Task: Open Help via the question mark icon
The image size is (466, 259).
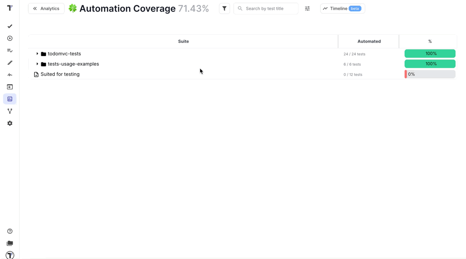Action: click(x=10, y=231)
